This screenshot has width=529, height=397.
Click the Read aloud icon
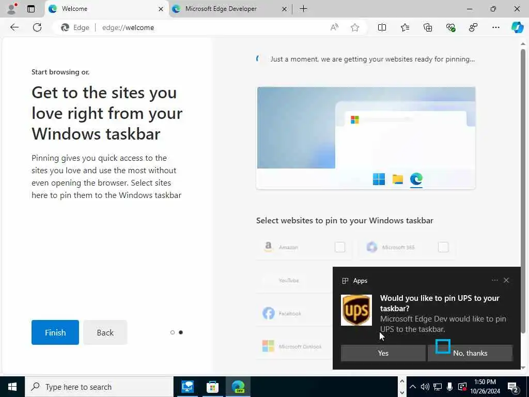tap(334, 27)
